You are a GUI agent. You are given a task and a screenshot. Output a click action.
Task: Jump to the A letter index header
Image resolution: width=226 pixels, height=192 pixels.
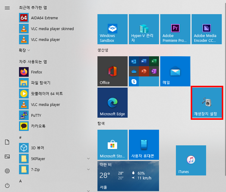point(21,181)
